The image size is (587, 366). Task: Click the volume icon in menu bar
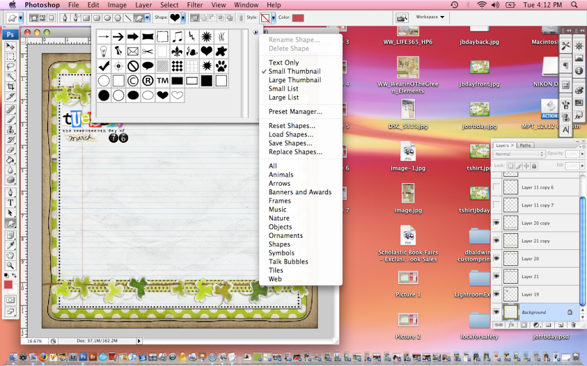pos(495,5)
